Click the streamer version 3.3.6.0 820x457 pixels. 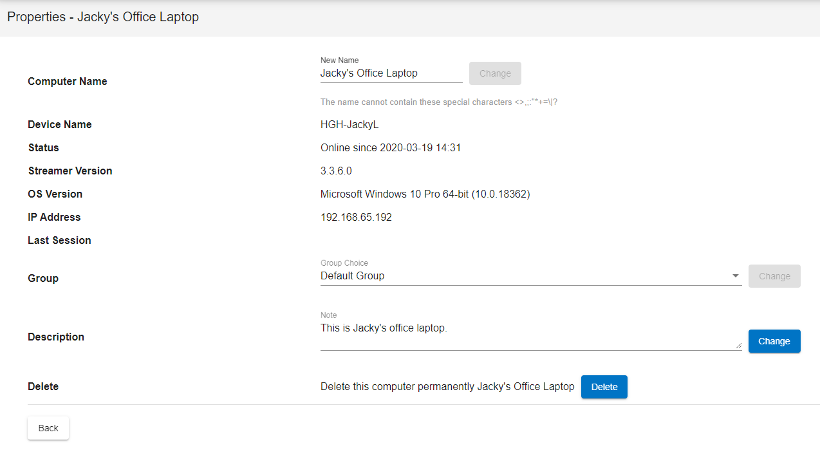click(x=336, y=171)
